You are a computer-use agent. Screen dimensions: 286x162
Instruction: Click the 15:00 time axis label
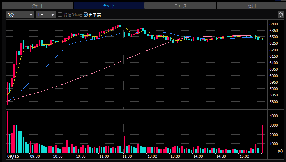coord(244,156)
